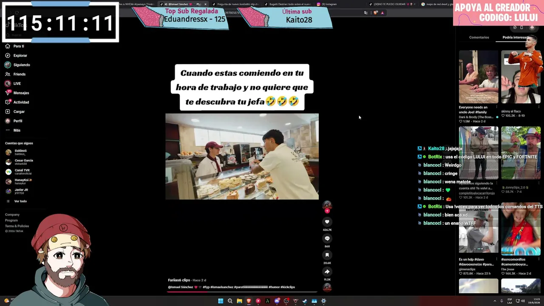The image size is (544, 306).
Task: Open OBS Studio from the taskbar
Action: pyautogui.click(x=286, y=301)
